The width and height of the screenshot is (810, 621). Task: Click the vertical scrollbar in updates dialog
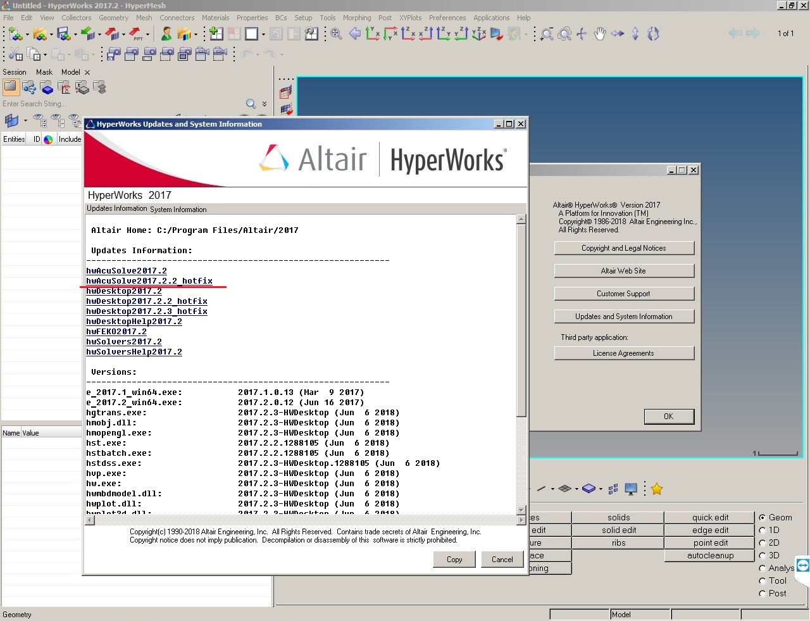coord(521,365)
